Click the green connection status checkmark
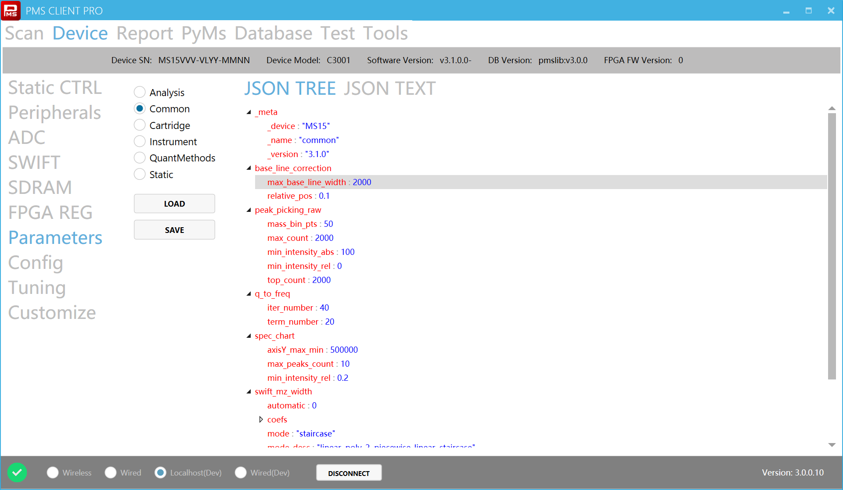The height and width of the screenshot is (490, 843). tap(17, 472)
